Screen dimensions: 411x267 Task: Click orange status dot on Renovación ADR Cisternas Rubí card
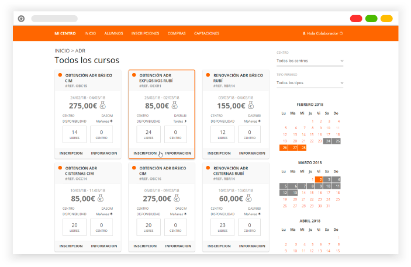pos(208,168)
